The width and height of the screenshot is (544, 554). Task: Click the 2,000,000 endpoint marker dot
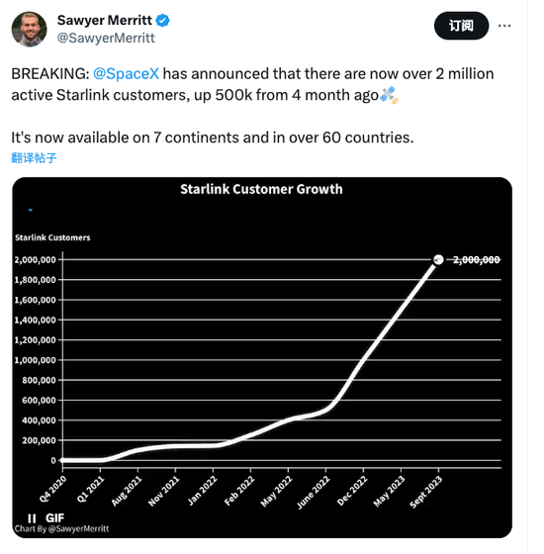(x=438, y=259)
